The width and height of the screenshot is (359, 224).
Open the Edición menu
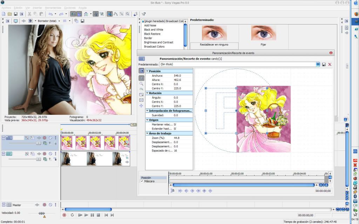18,8
